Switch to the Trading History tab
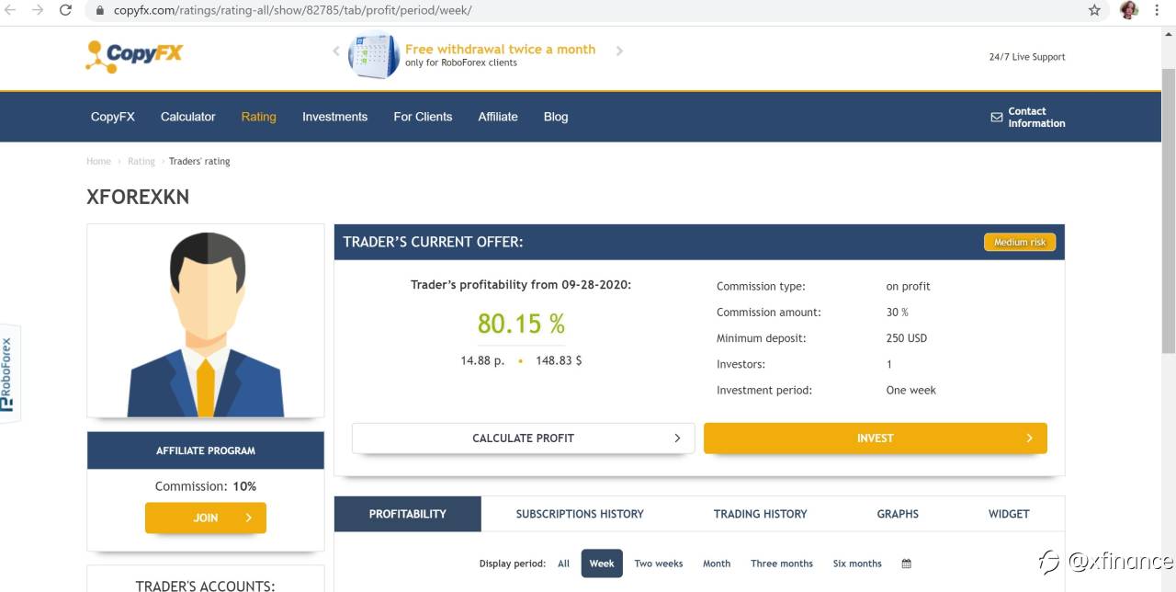The image size is (1176, 592). (760, 514)
